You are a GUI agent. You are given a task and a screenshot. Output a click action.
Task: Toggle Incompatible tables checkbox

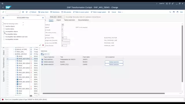coord(4,34)
